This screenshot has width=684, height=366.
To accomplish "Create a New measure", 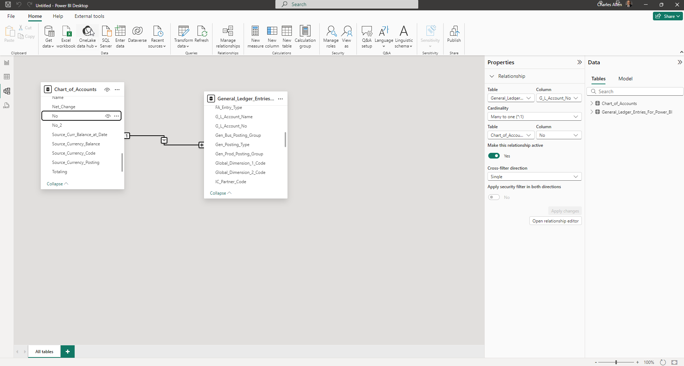I will click(x=255, y=32).
